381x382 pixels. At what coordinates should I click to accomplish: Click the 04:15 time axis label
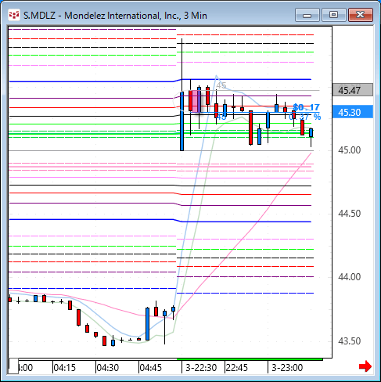click(64, 368)
